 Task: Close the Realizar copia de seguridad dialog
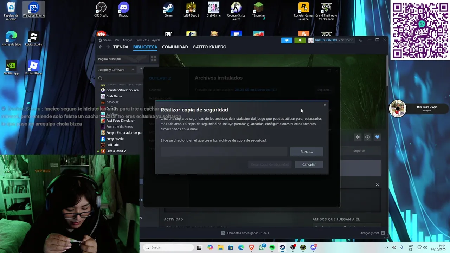click(x=325, y=105)
